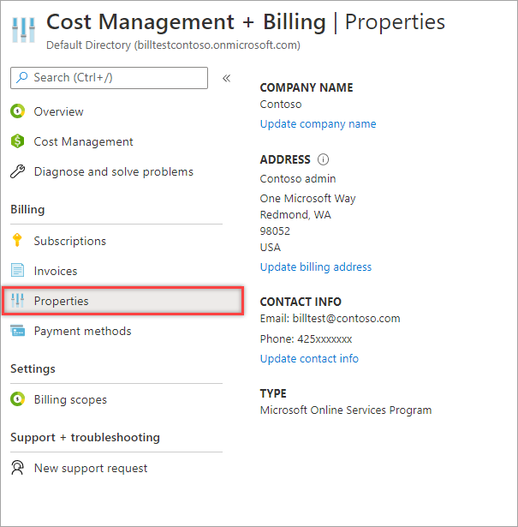The height and width of the screenshot is (527, 518).
Task: Click the Update billing address link
Action: click(315, 266)
